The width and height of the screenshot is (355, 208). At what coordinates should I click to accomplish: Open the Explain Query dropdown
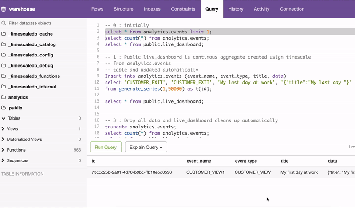pyautogui.click(x=146, y=147)
